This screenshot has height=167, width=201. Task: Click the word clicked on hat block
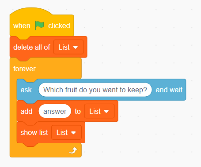coord(59,26)
